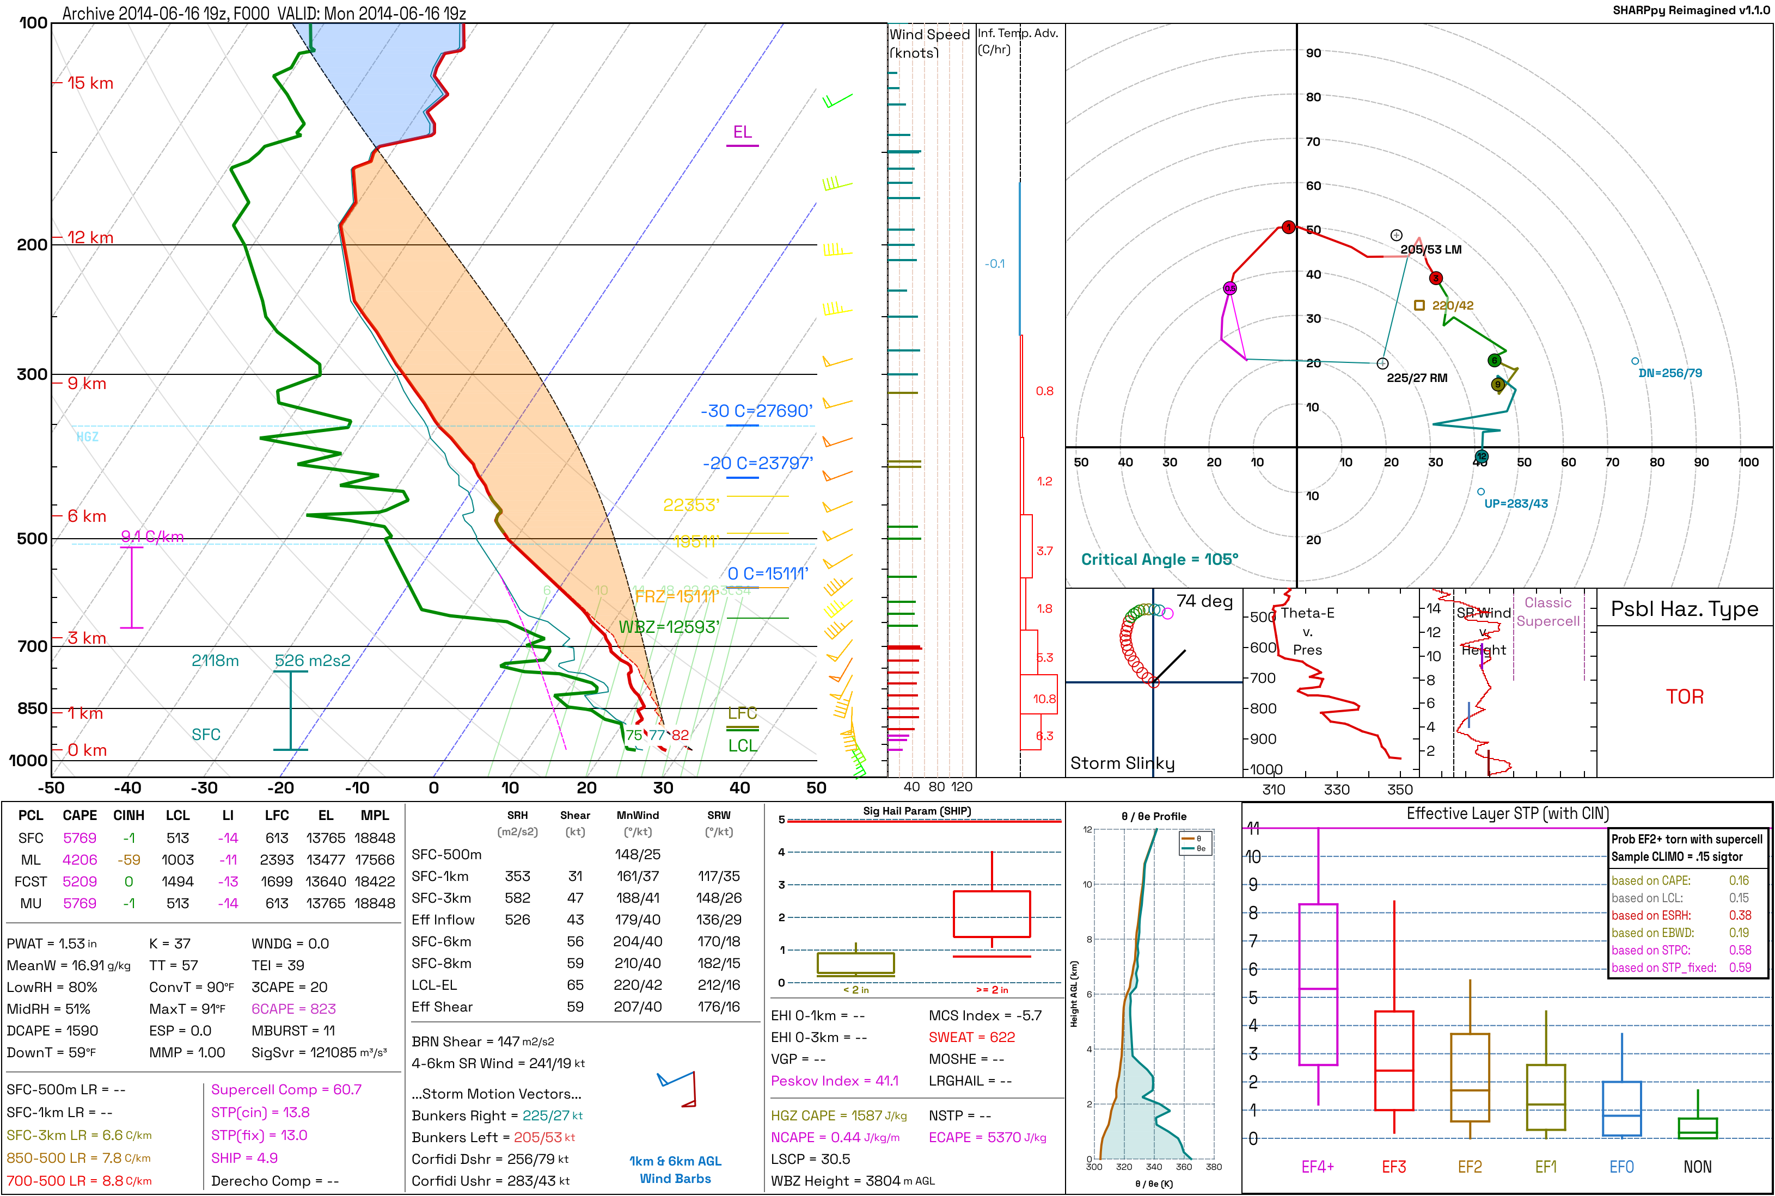The image size is (1775, 1196).
Task: Select the FCST parcel row
Action: pos(205,881)
